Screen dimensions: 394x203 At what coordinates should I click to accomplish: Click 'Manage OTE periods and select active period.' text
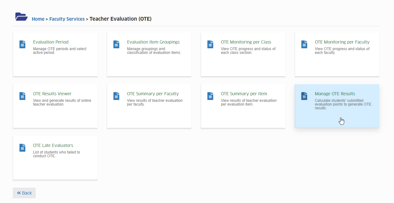pyautogui.click(x=60, y=51)
